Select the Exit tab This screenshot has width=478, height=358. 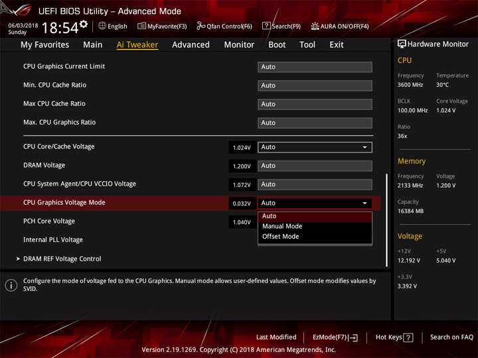336,45
